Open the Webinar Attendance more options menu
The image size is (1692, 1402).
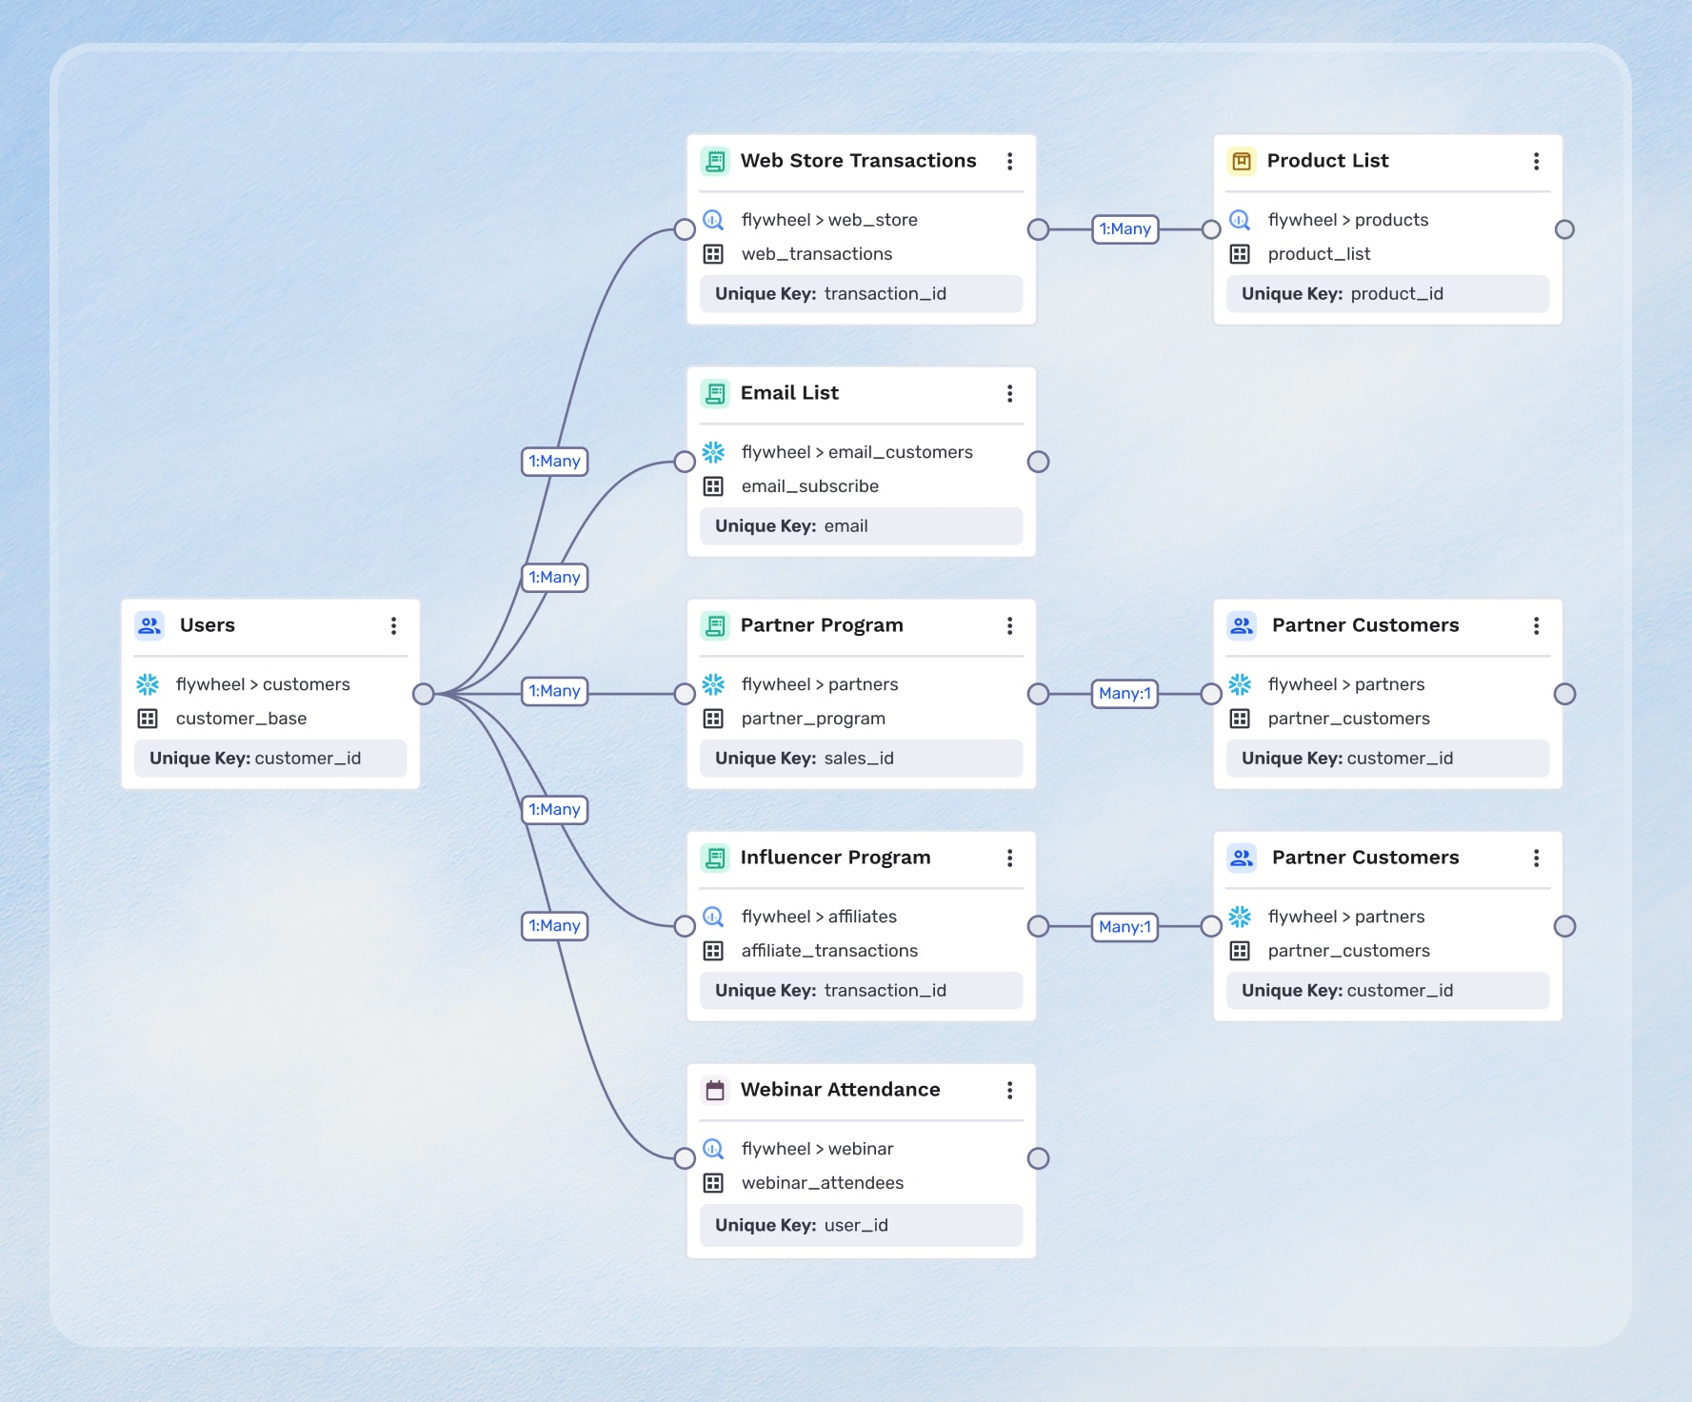coord(1009,1090)
